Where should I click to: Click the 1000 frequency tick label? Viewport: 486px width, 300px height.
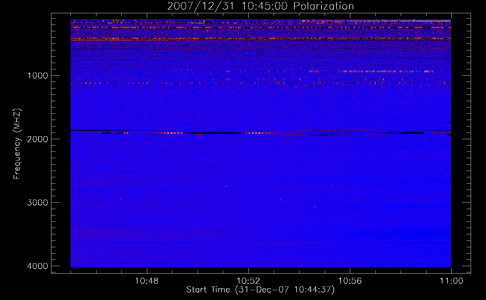[x=38, y=75]
